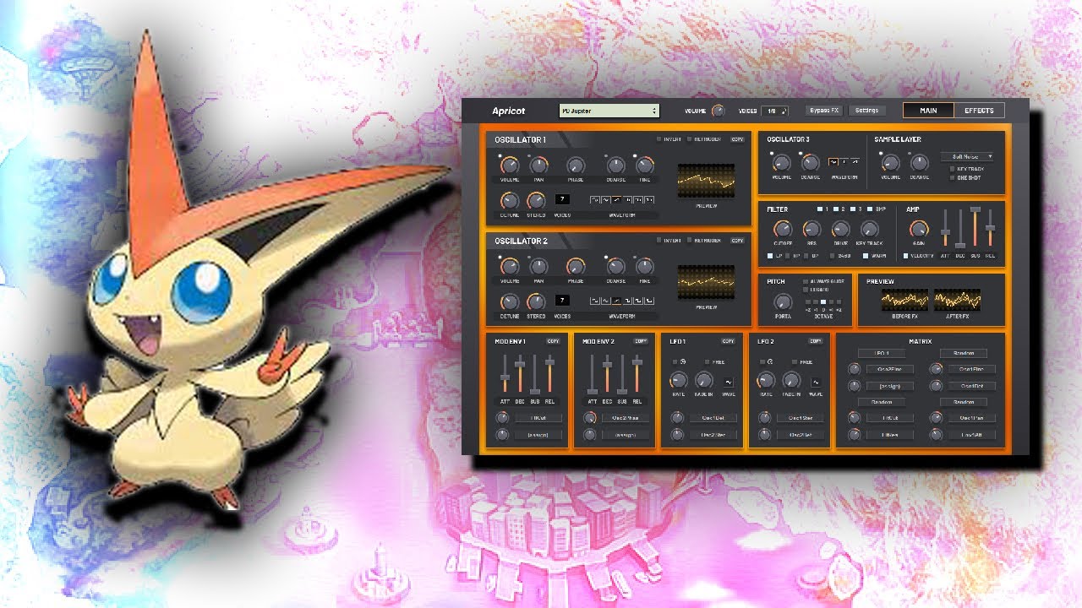Select the last waveform icon in Oscillator 2
Image resolution: width=1082 pixels, height=608 pixels.
pyautogui.click(x=649, y=301)
